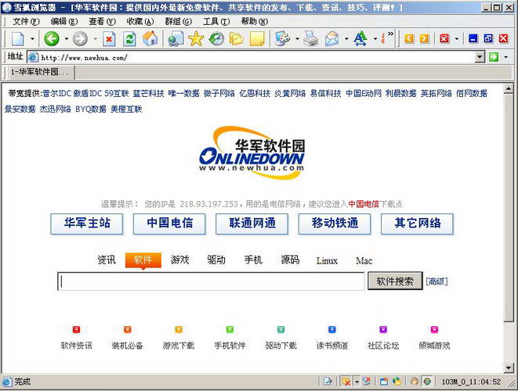Click the font size letter A icon
Viewport: 518px width, 391px height.
[x=360, y=39]
